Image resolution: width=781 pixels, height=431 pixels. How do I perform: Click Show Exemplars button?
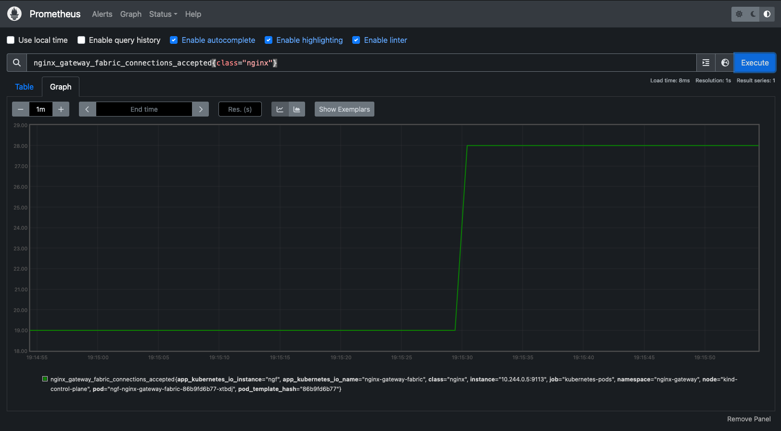click(x=345, y=109)
